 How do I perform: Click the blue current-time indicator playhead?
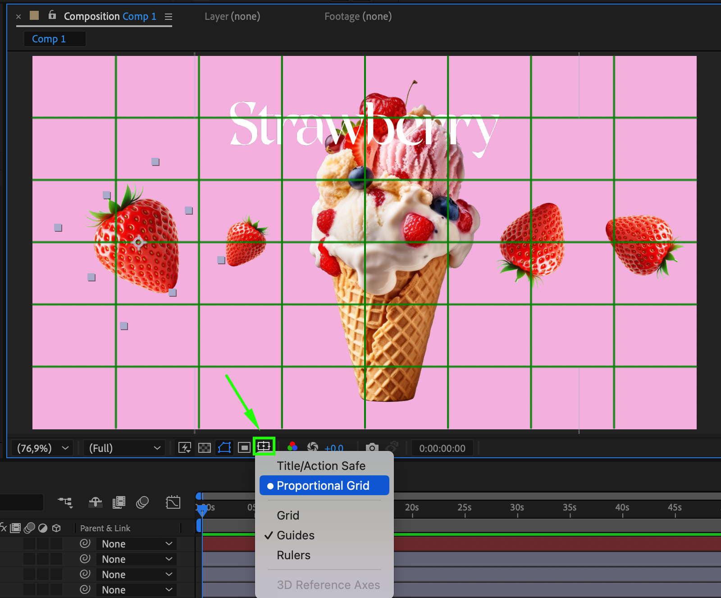(x=202, y=510)
